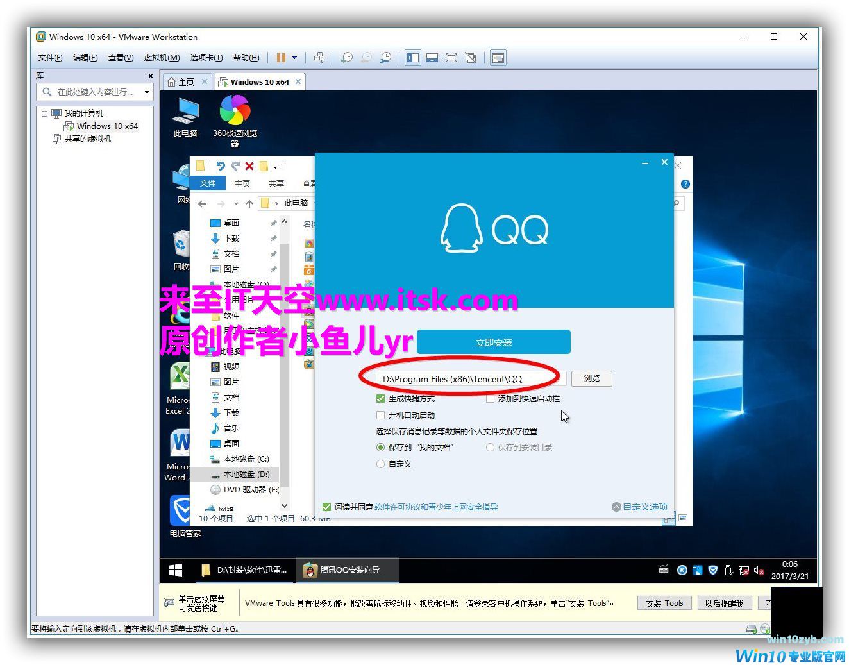Select 共享的虚拟机 in library tree
Image resolution: width=849 pixels, height=665 pixels.
click(x=81, y=139)
